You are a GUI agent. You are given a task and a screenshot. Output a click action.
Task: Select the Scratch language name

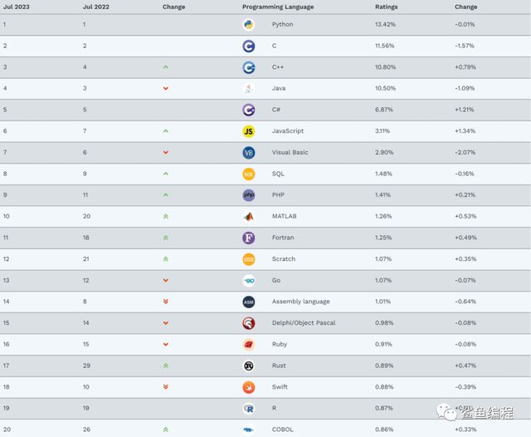(284, 259)
